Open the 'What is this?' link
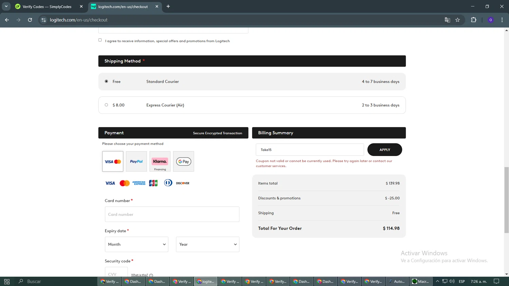The width and height of the screenshot is (509, 286). 139,275
